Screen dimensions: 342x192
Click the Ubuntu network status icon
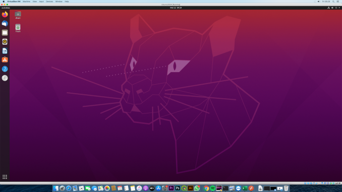[329, 8]
